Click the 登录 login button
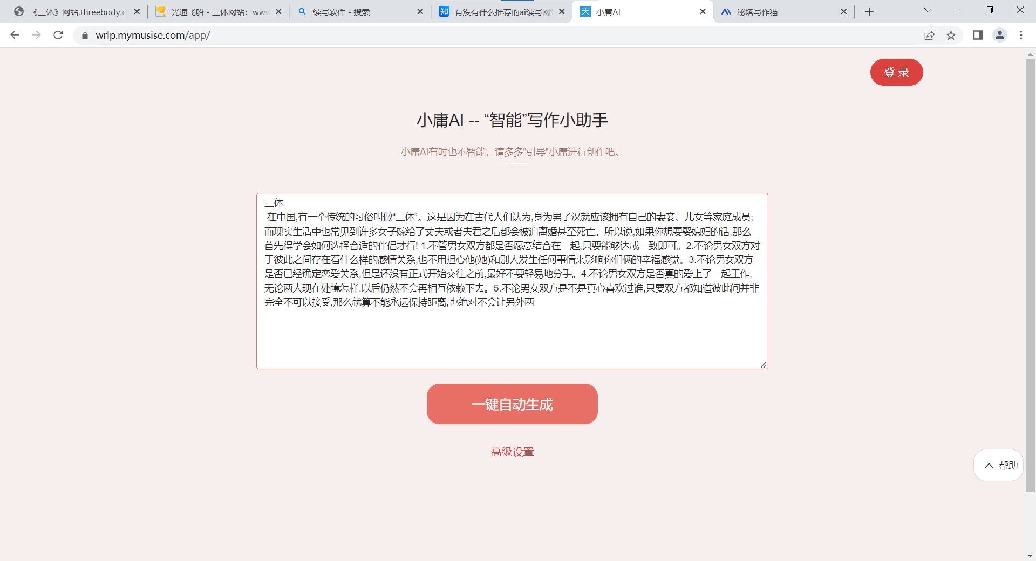 (x=896, y=72)
